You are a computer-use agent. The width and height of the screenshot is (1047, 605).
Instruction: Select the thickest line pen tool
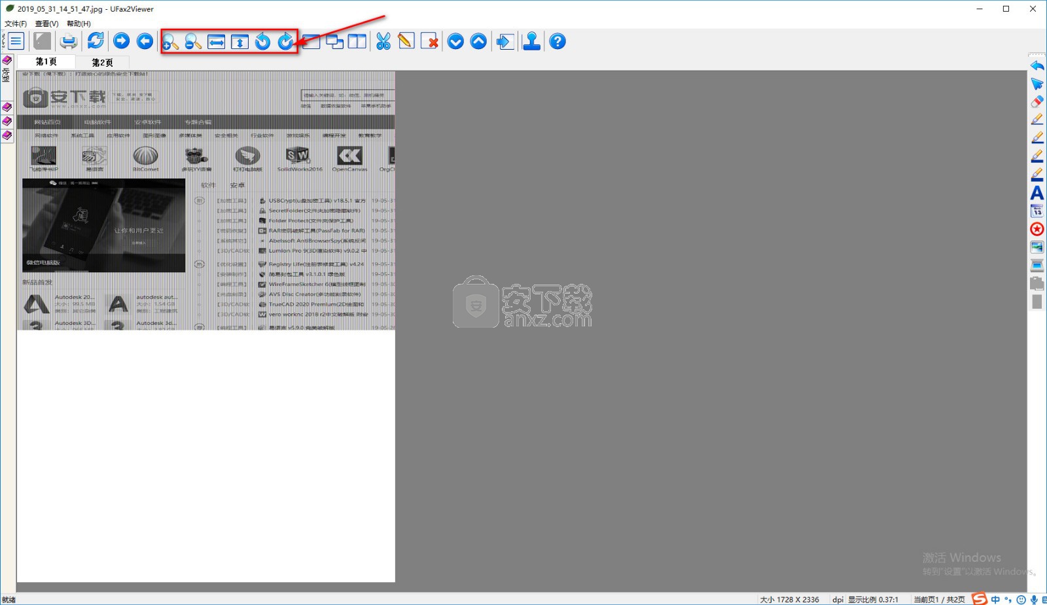pos(1037,175)
